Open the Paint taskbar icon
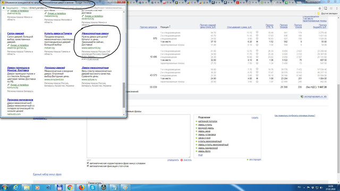The width and height of the screenshot is (340, 191). coord(125,187)
